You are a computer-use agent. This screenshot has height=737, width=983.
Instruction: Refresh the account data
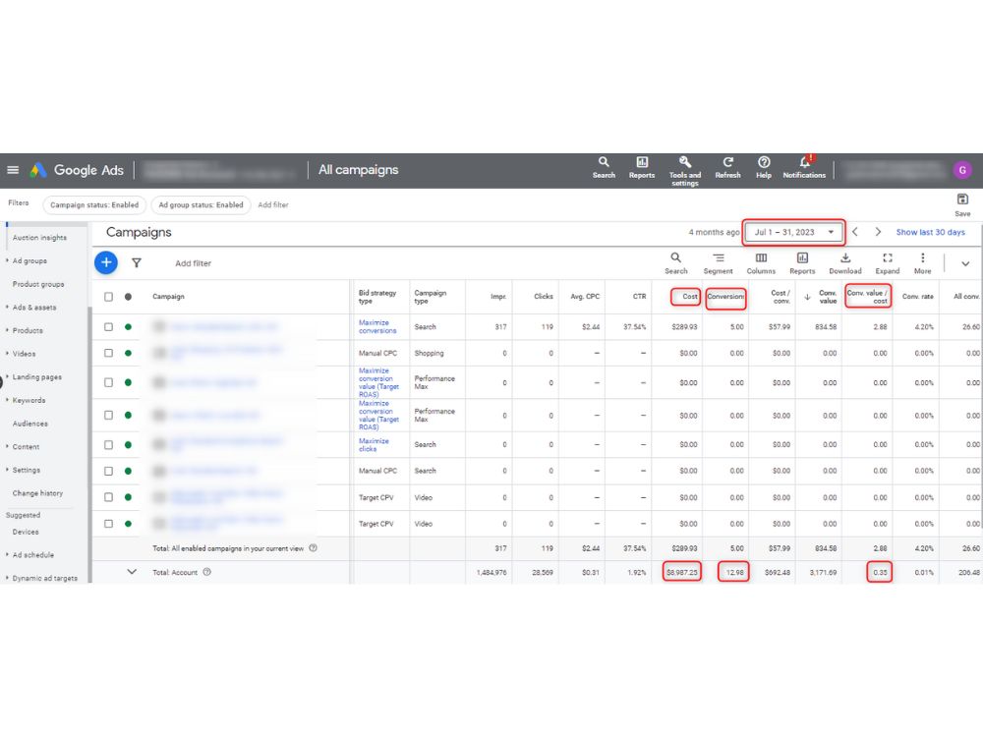click(727, 167)
